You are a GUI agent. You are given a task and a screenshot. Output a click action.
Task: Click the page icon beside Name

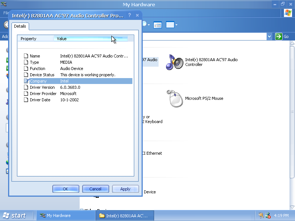(26, 56)
